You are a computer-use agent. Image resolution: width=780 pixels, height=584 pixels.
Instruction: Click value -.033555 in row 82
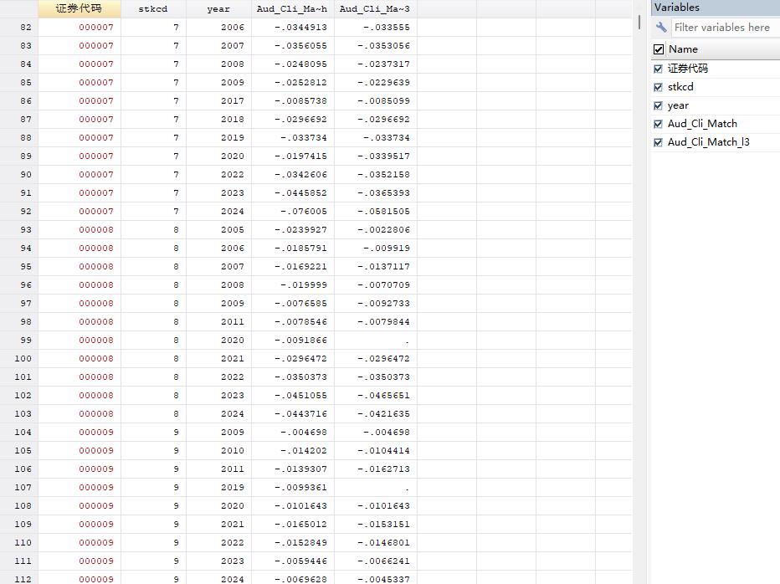tap(375, 28)
